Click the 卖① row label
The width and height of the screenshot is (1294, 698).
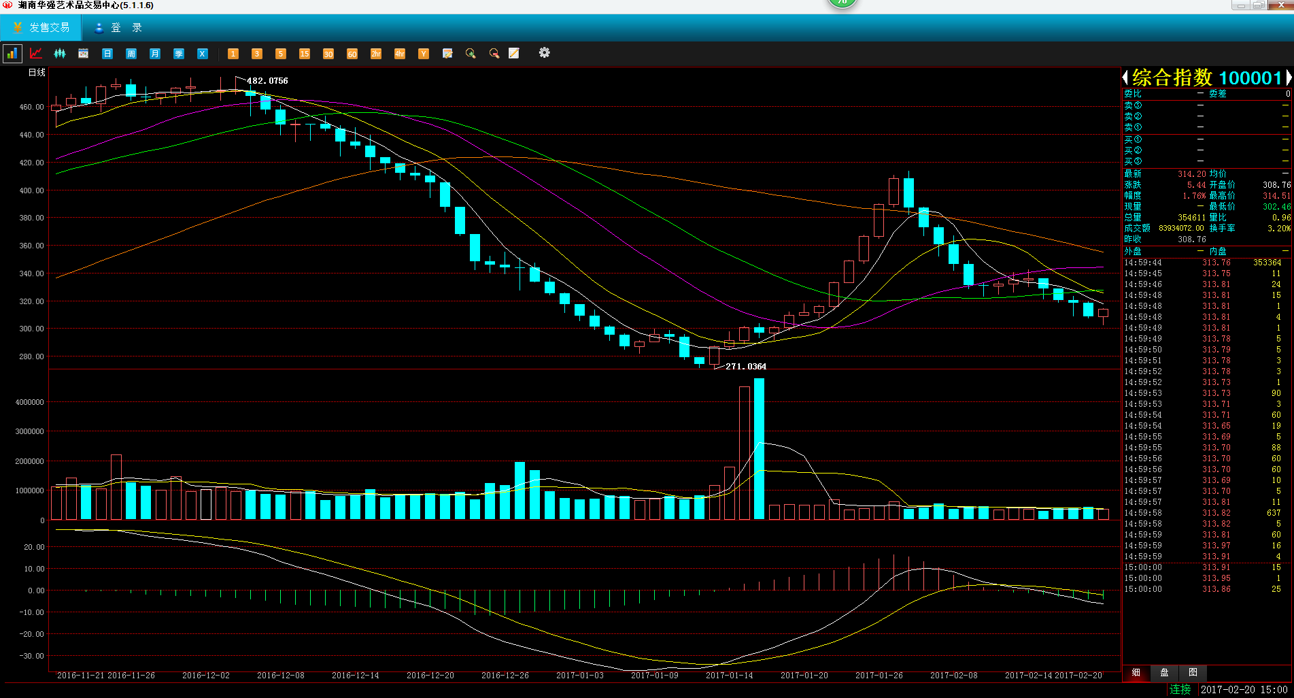click(x=1133, y=127)
